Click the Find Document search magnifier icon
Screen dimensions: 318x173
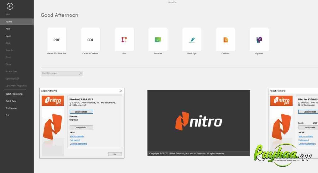pyautogui.click(x=81, y=73)
